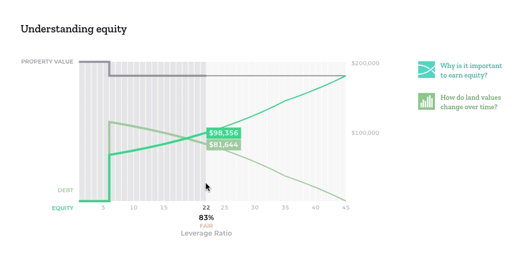Click the DEBT series label
The height and width of the screenshot is (254, 525).
(x=65, y=190)
